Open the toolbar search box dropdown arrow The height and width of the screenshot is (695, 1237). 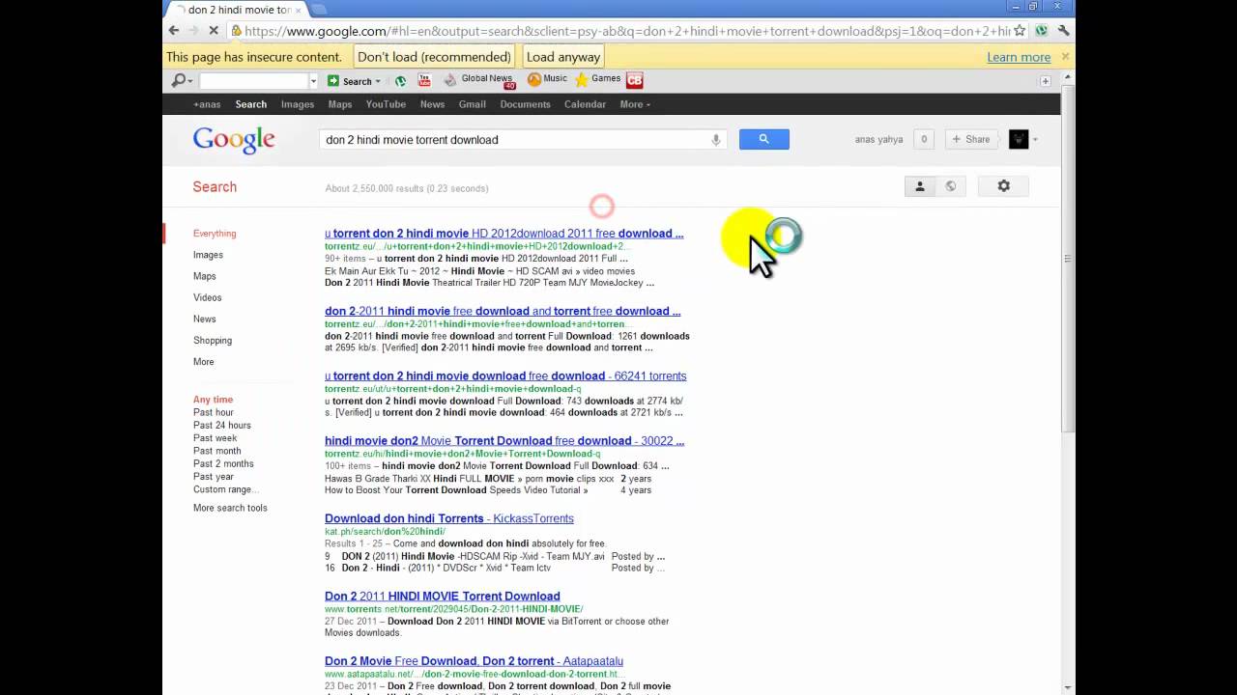click(313, 81)
